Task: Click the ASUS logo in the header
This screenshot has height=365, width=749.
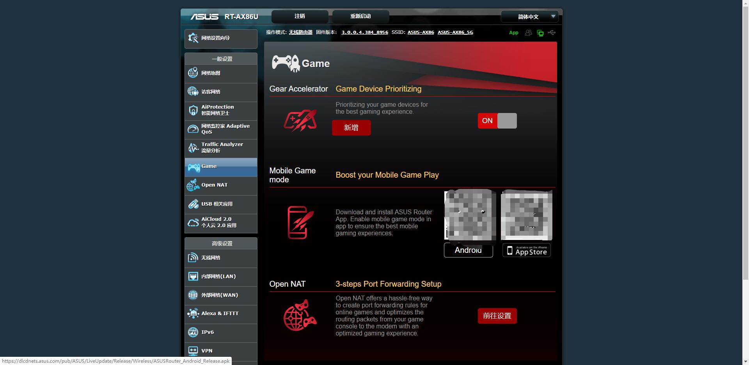Action: click(x=204, y=17)
